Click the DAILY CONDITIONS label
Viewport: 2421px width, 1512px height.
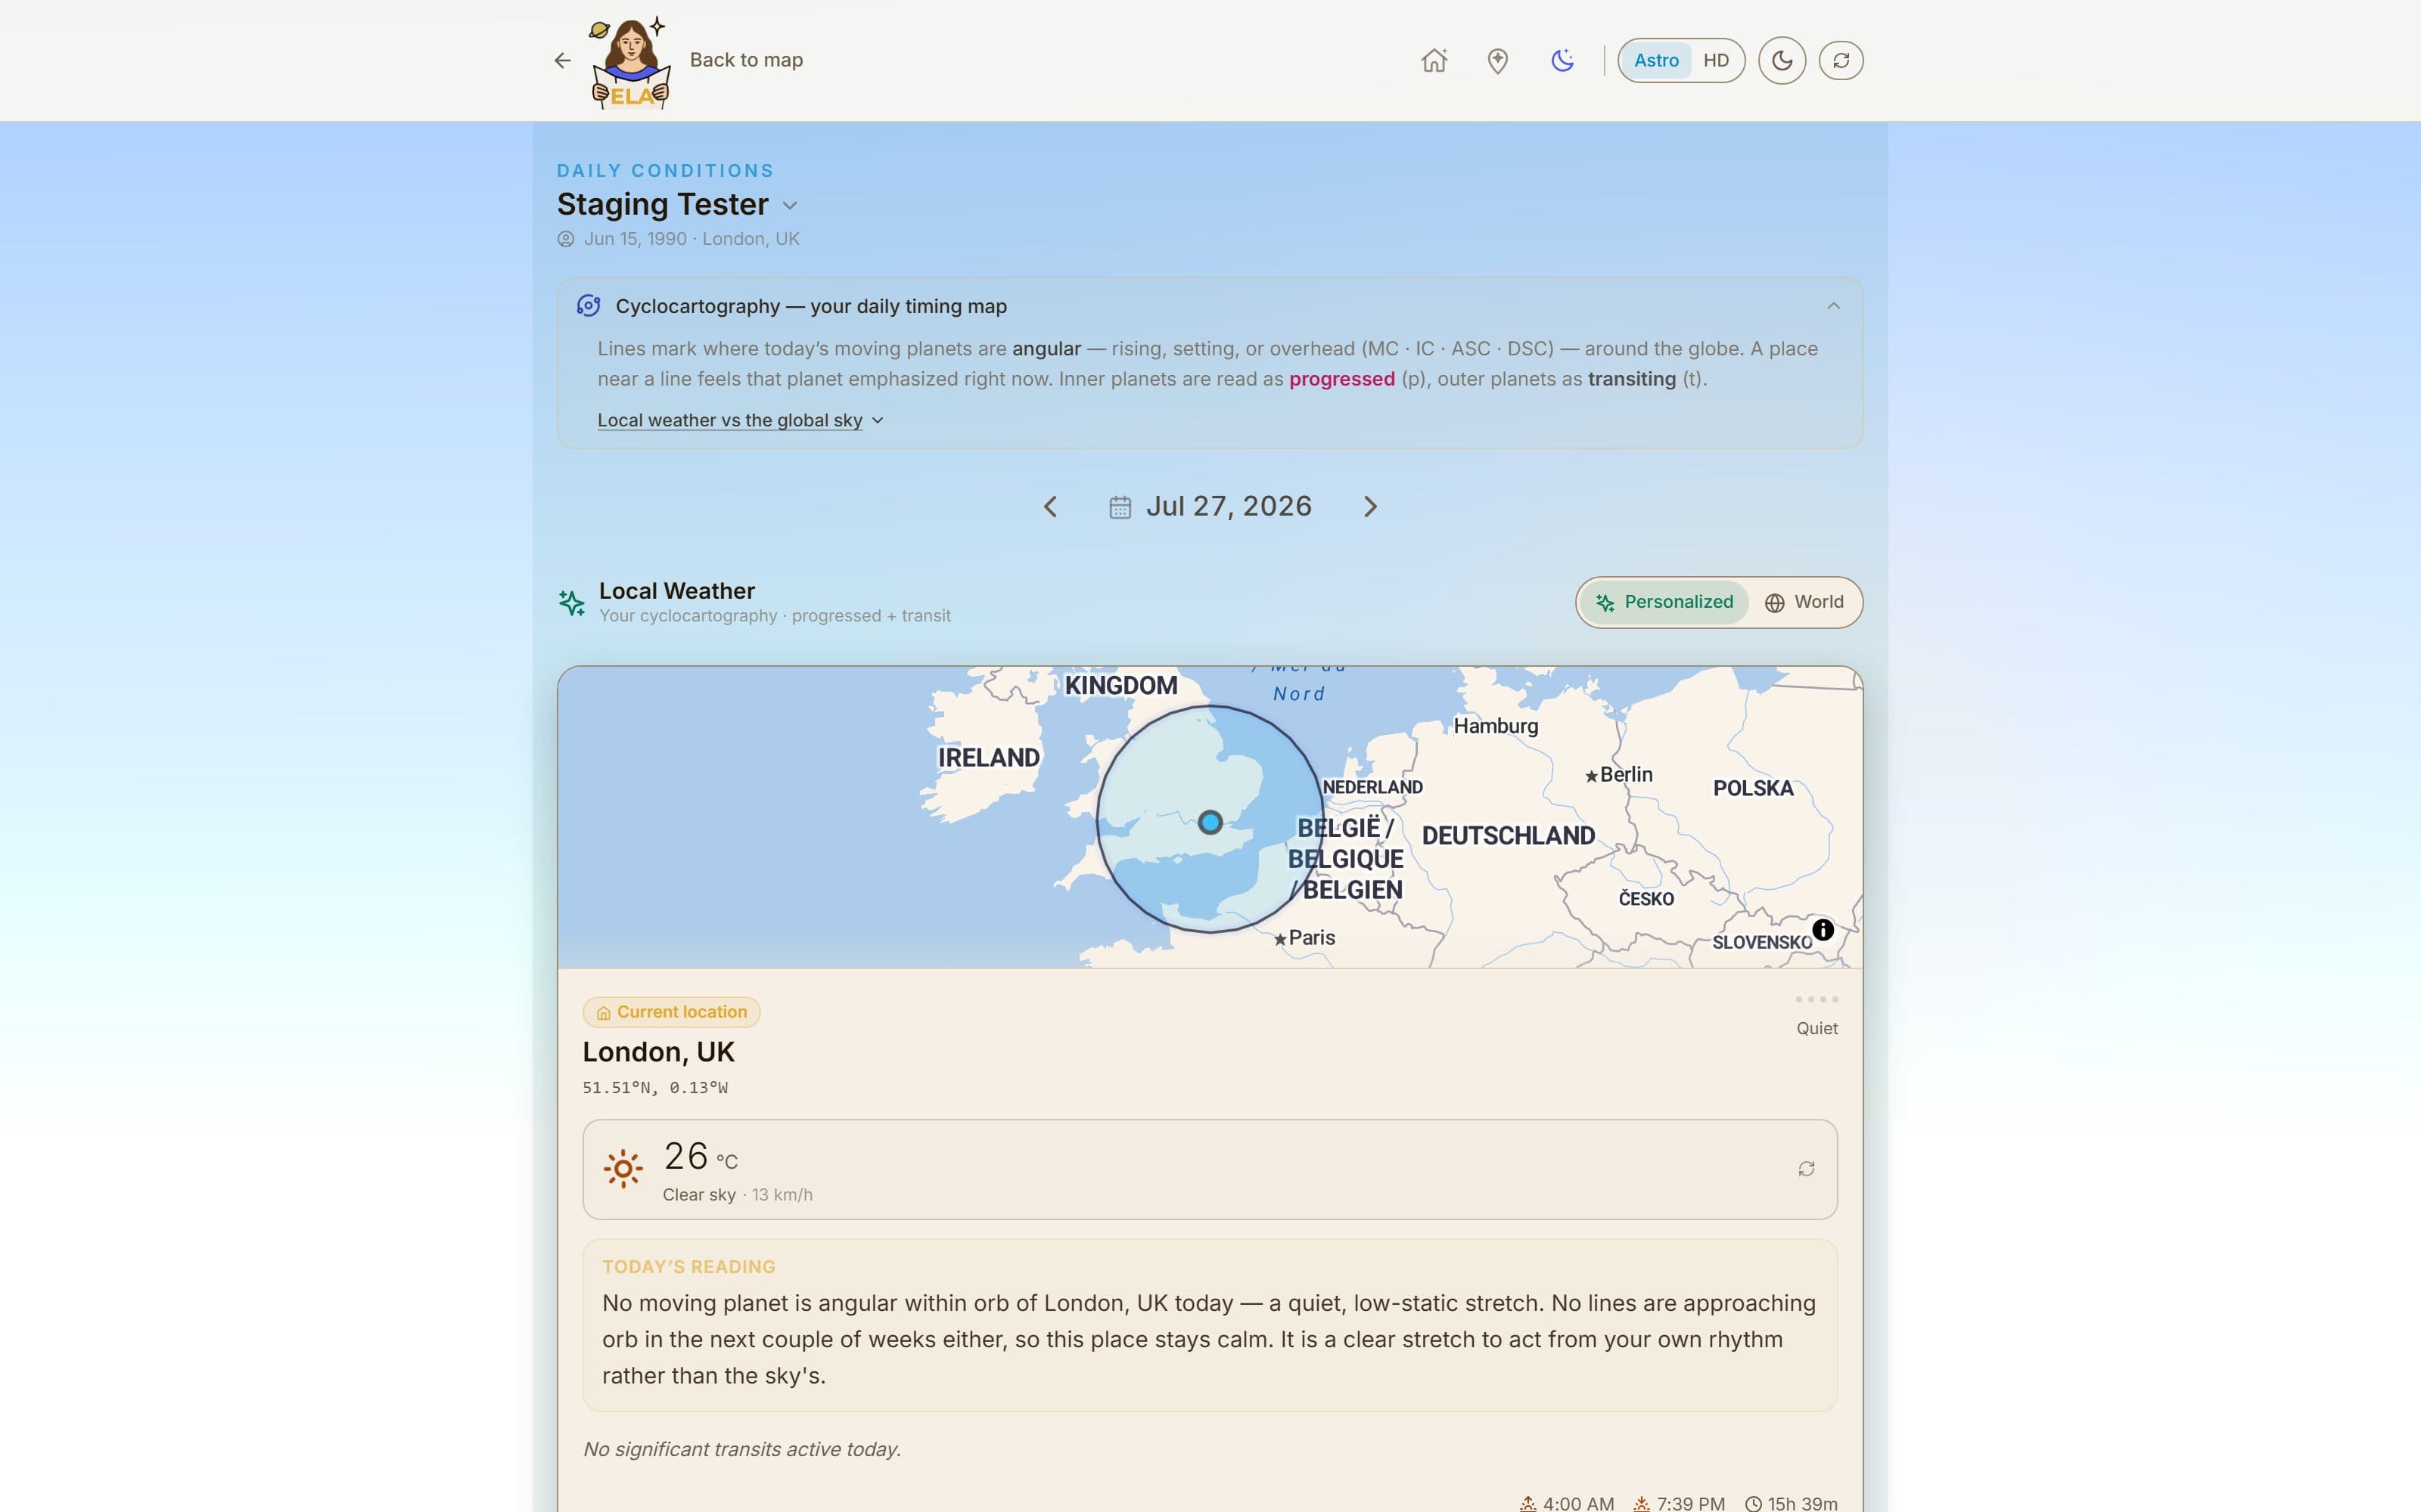click(x=665, y=171)
